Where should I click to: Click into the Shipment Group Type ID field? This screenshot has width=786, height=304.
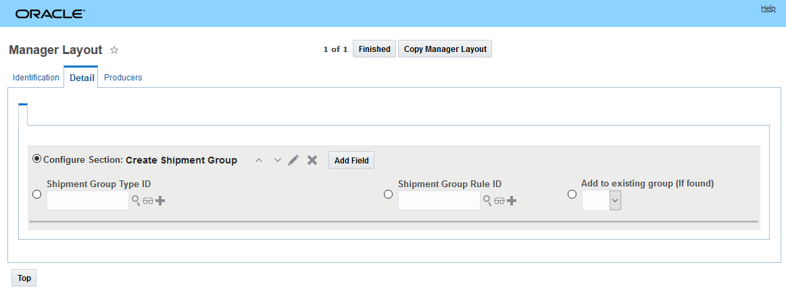pyautogui.click(x=87, y=200)
